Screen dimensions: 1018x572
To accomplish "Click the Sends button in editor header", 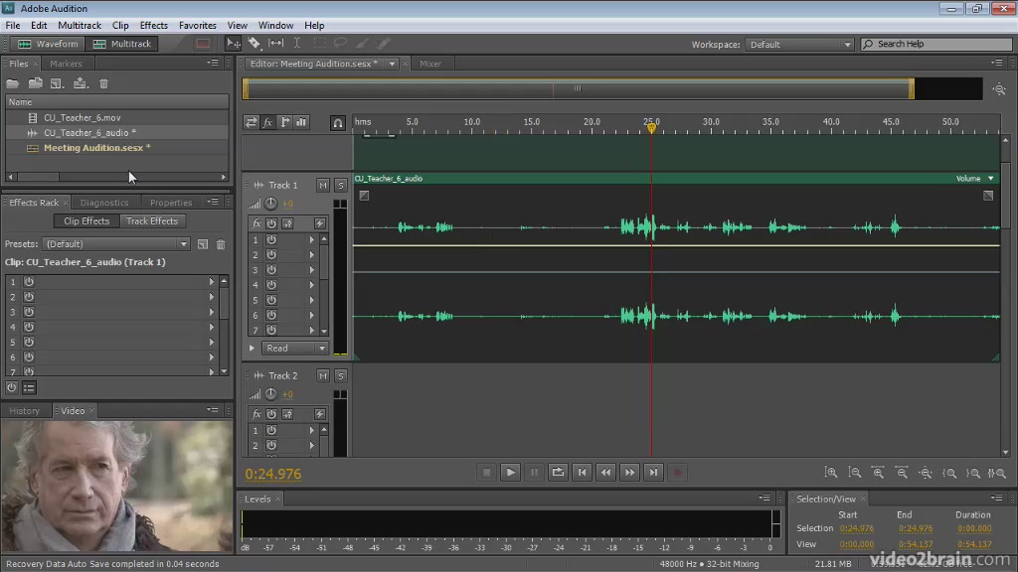I will point(284,122).
